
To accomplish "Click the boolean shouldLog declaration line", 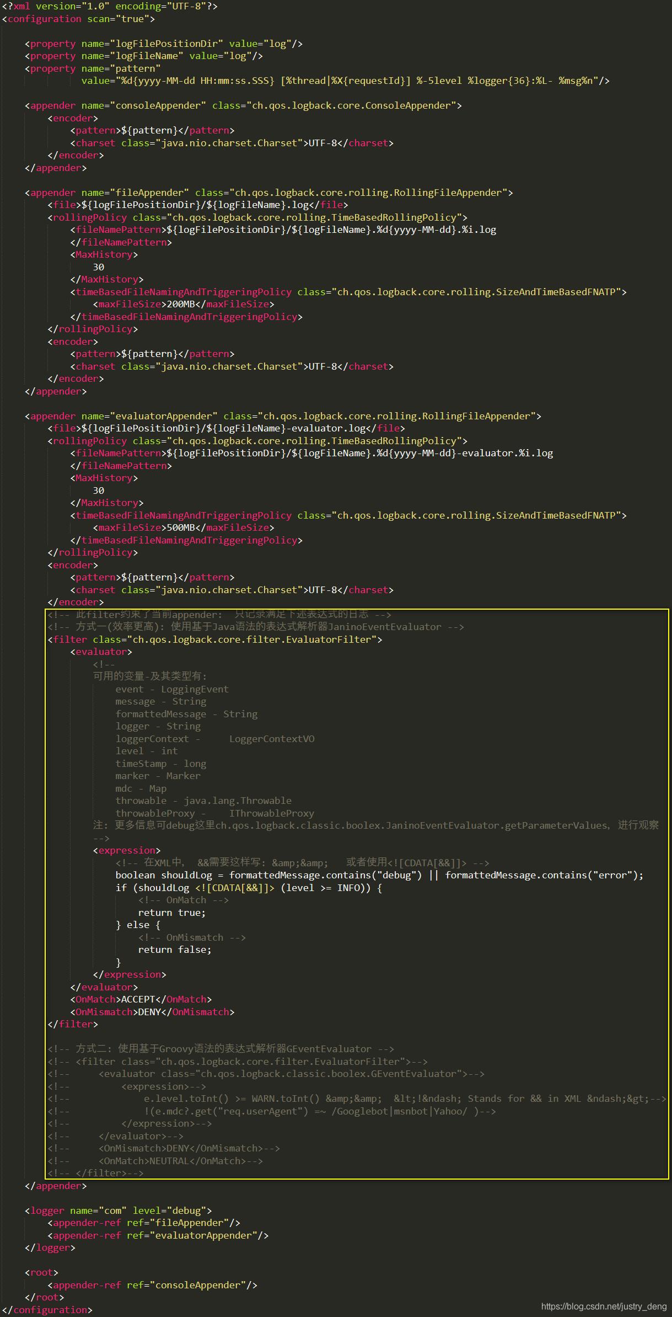I will pyautogui.click(x=379, y=875).
